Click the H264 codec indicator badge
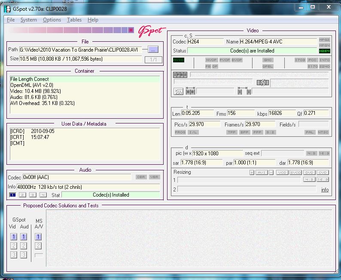The height and width of the screenshot is (280, 341). pyautogui.click(x=324, y=51)
